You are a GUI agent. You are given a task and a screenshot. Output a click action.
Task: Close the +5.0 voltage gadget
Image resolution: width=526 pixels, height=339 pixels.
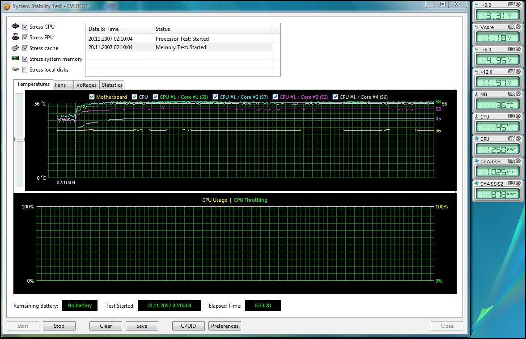[x=518, y=49]
